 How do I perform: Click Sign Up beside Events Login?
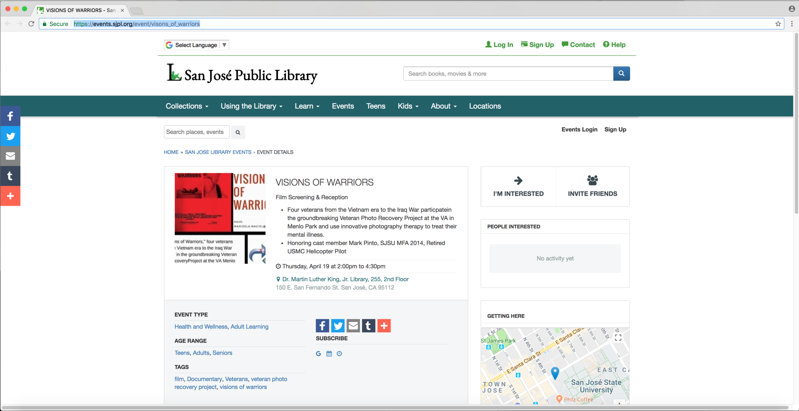615,129
